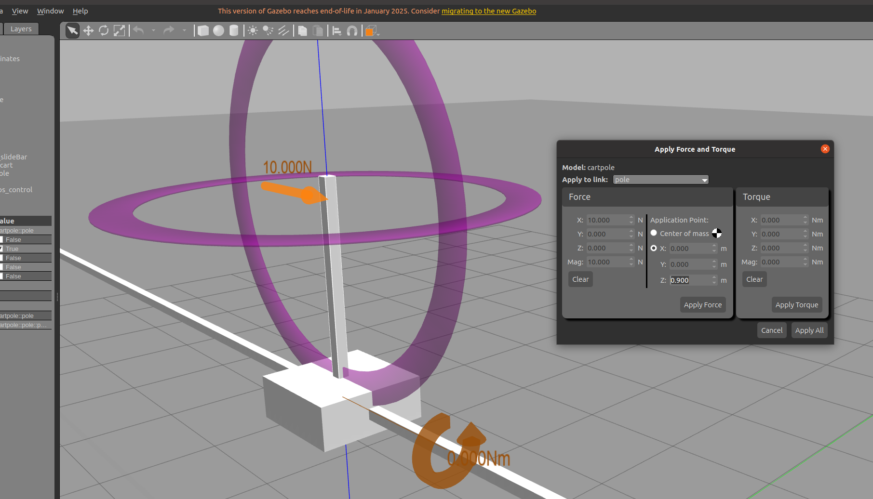This screenshot has width=873, height=499.
Task: Toggle the snap magnet tool
Action: click(x=352, y=31)
